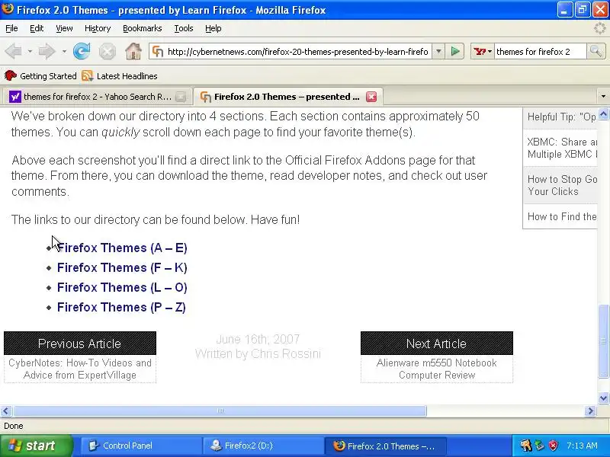Click the Next Article button
The width and height of the screenshot is (610, 457).
click(x=436, y=344)
